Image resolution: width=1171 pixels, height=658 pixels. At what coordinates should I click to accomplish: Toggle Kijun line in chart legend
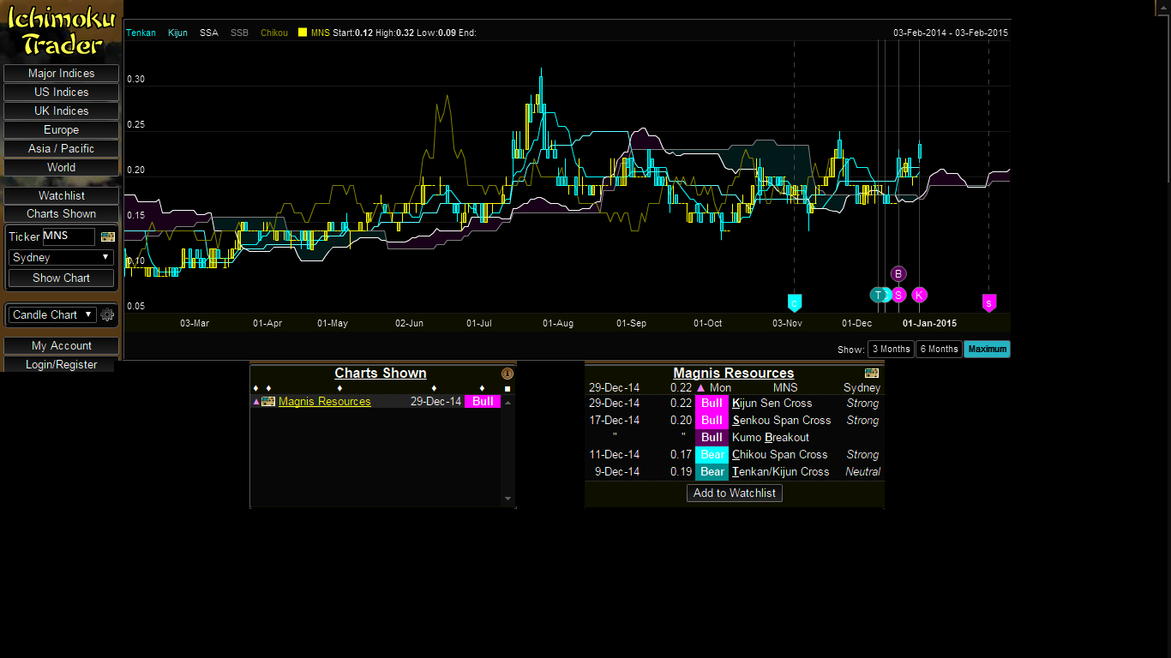pos(178,33)
